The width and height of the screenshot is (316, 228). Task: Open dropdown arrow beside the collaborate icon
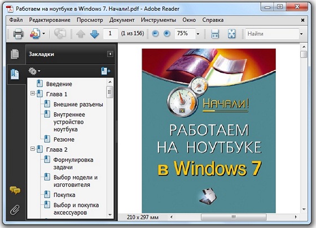pyautogui.click(x=44, y=34)
